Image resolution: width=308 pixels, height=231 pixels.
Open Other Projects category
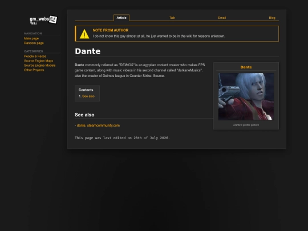34,70
